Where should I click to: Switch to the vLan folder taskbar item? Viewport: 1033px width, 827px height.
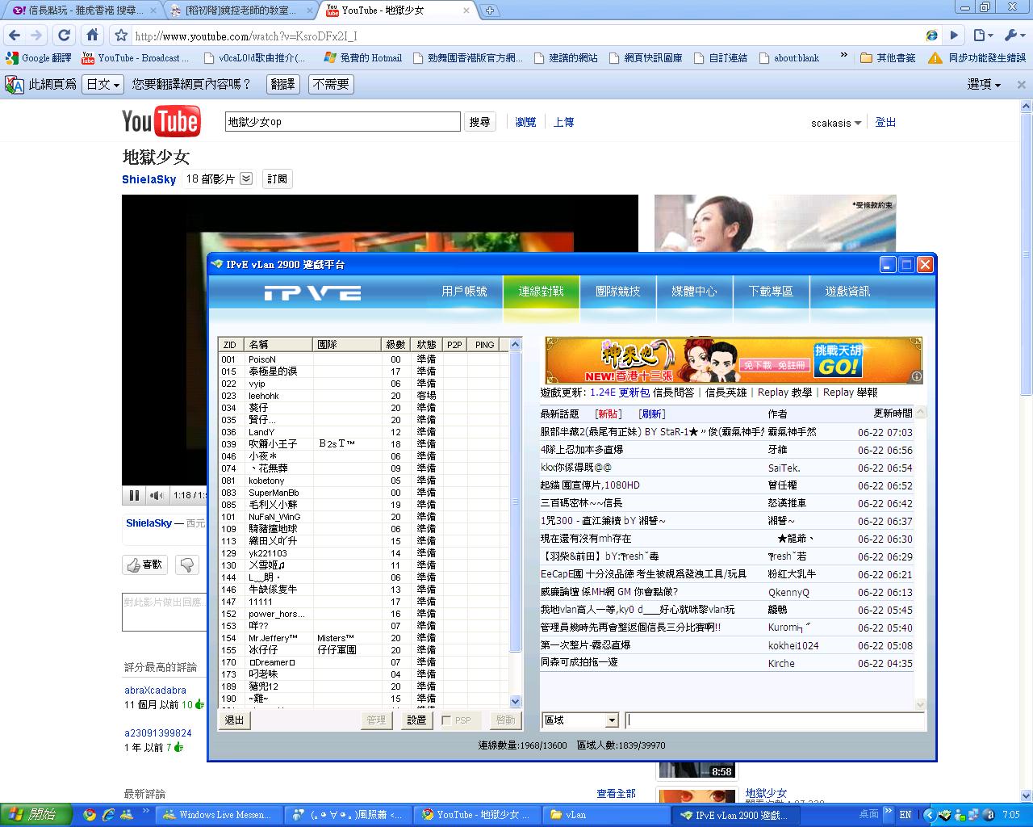[605, 815]
